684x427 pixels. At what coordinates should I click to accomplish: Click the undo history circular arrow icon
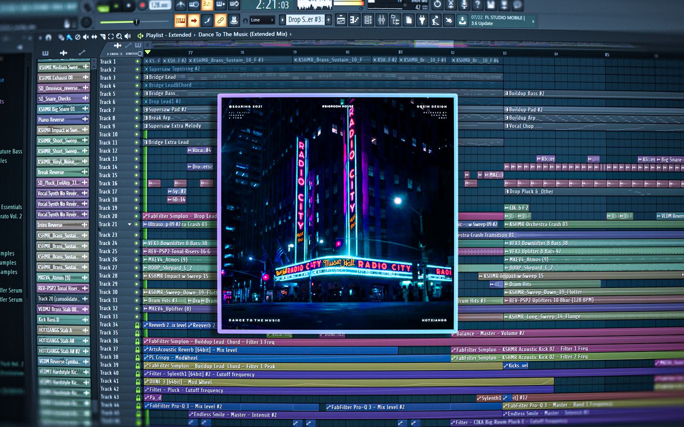[437, 4]
